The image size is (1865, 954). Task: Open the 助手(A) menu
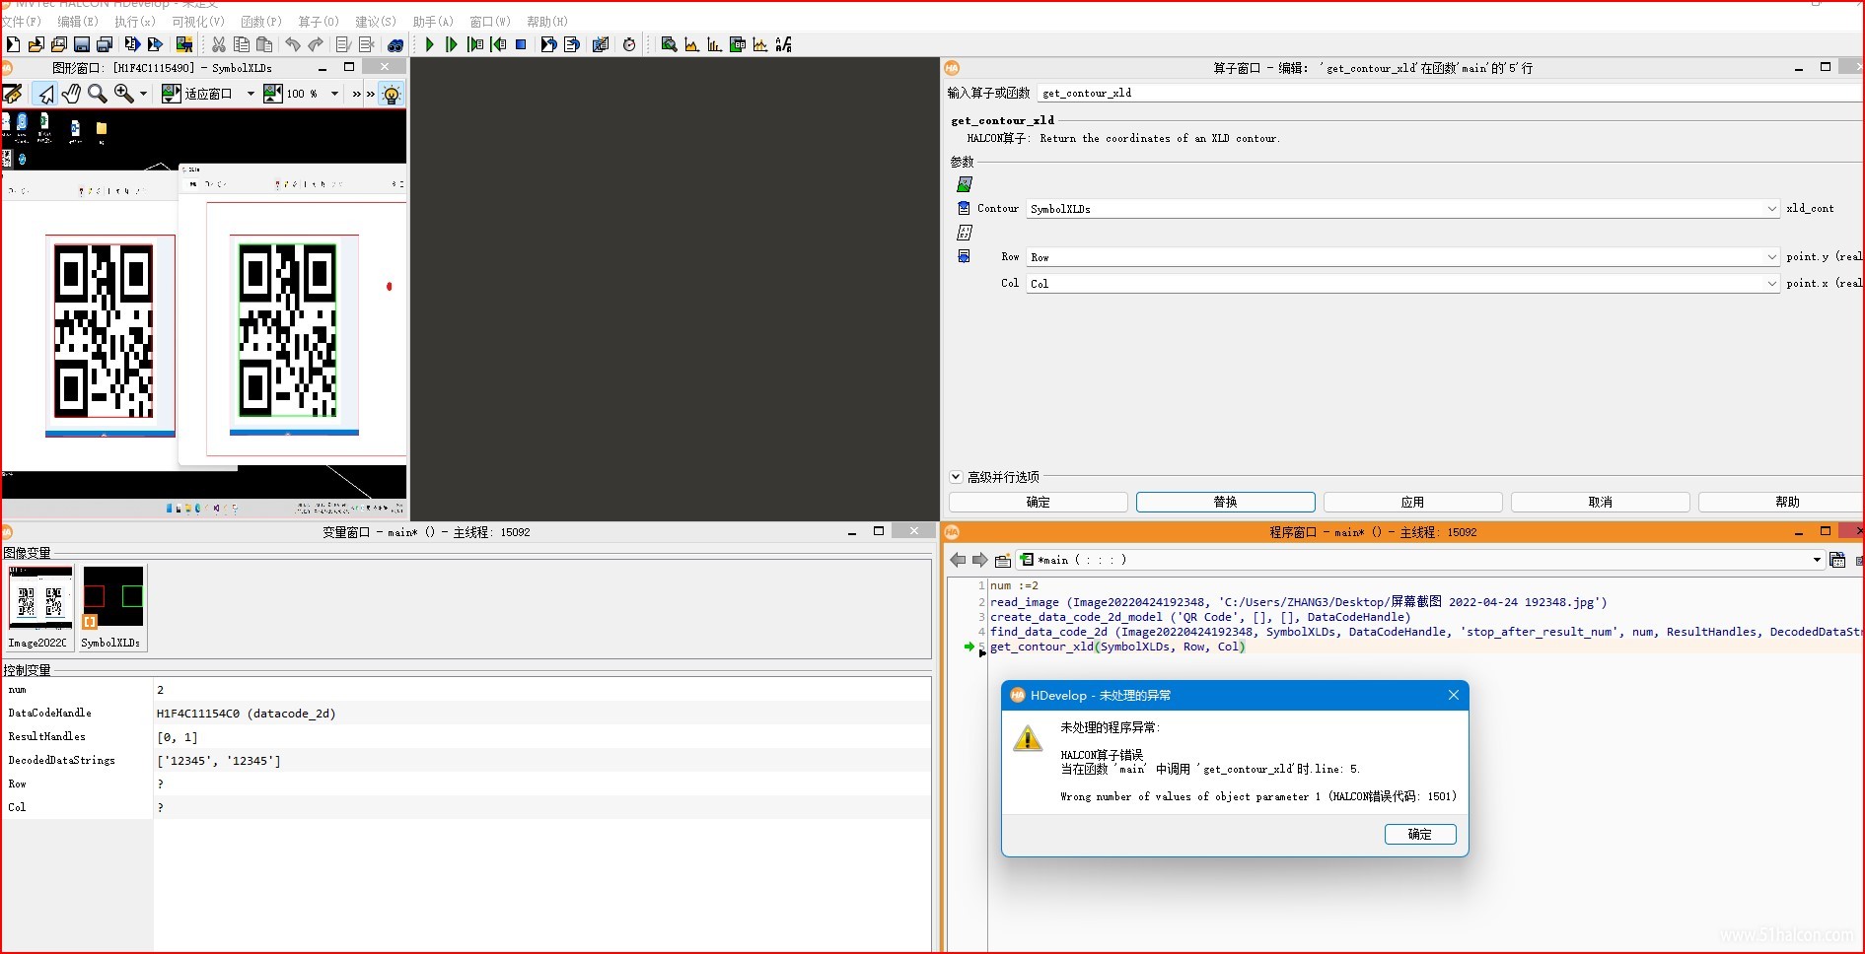tap(433, 21)
